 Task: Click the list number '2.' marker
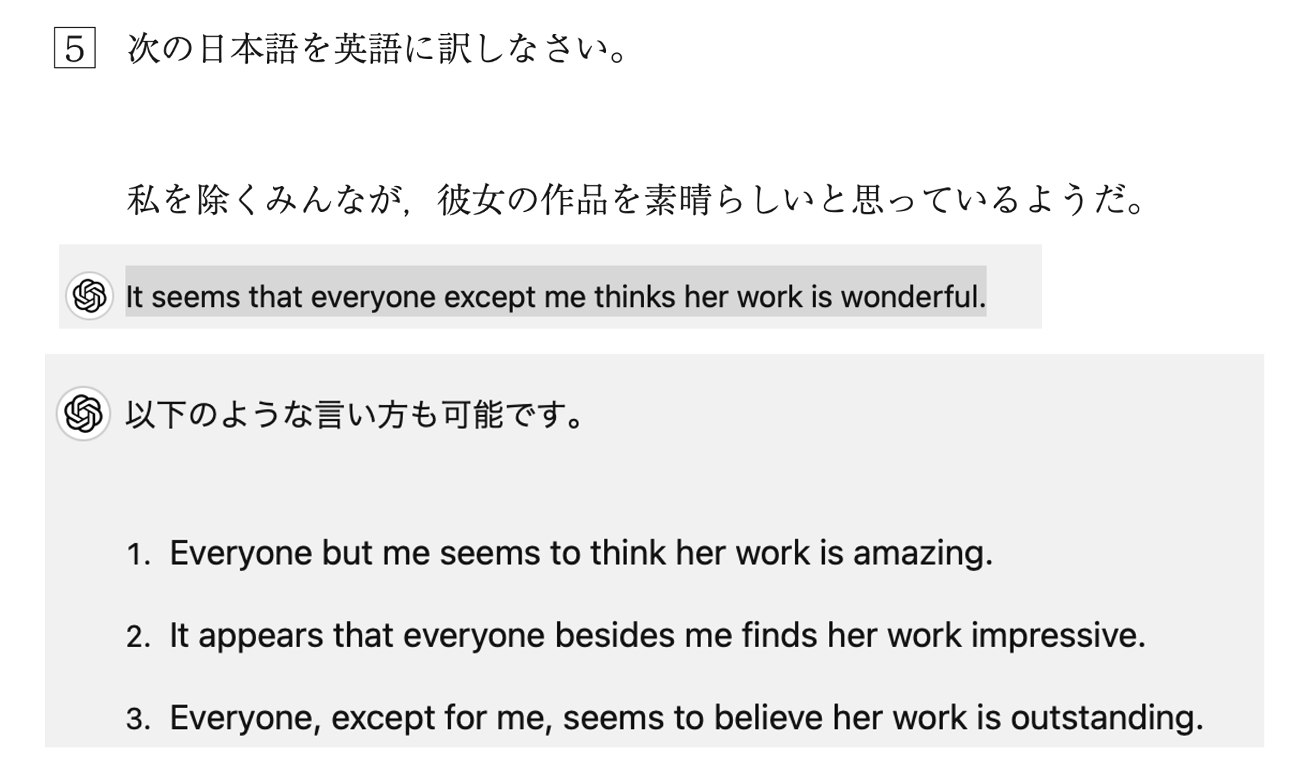pos(139,637)
